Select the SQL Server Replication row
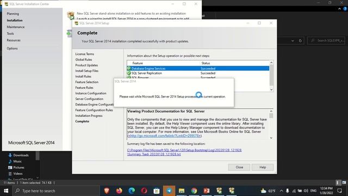348x196 pixels. [198, 73]
